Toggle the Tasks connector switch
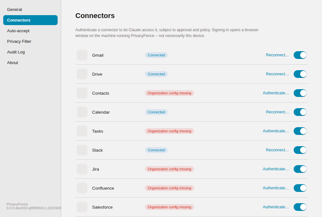Viewport: 322px width, 217px height. (x=300, y=131)
